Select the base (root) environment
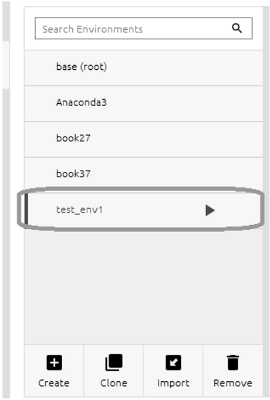 click(143, 67)
